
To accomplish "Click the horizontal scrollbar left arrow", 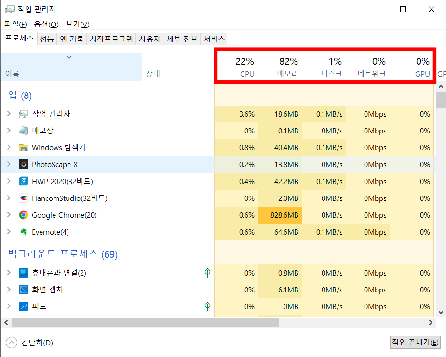I will pos(6,323).
